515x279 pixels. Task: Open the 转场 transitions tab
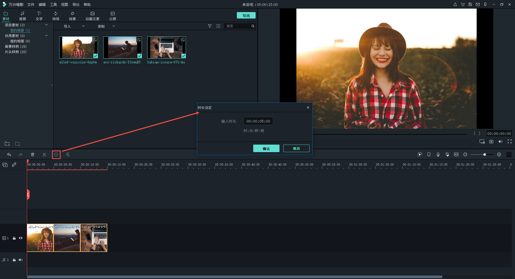coord(56,16)
